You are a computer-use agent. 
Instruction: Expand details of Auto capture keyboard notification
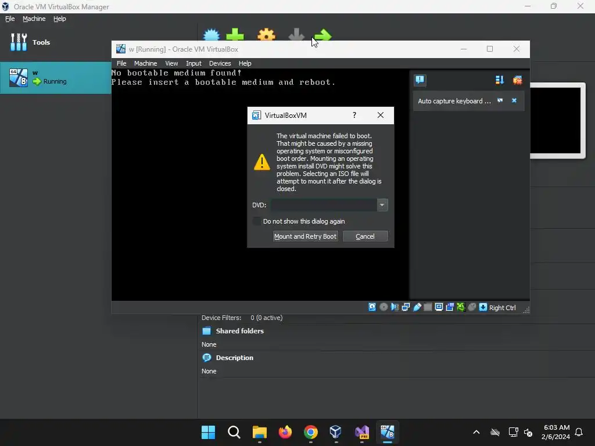[x=500, y=100]
